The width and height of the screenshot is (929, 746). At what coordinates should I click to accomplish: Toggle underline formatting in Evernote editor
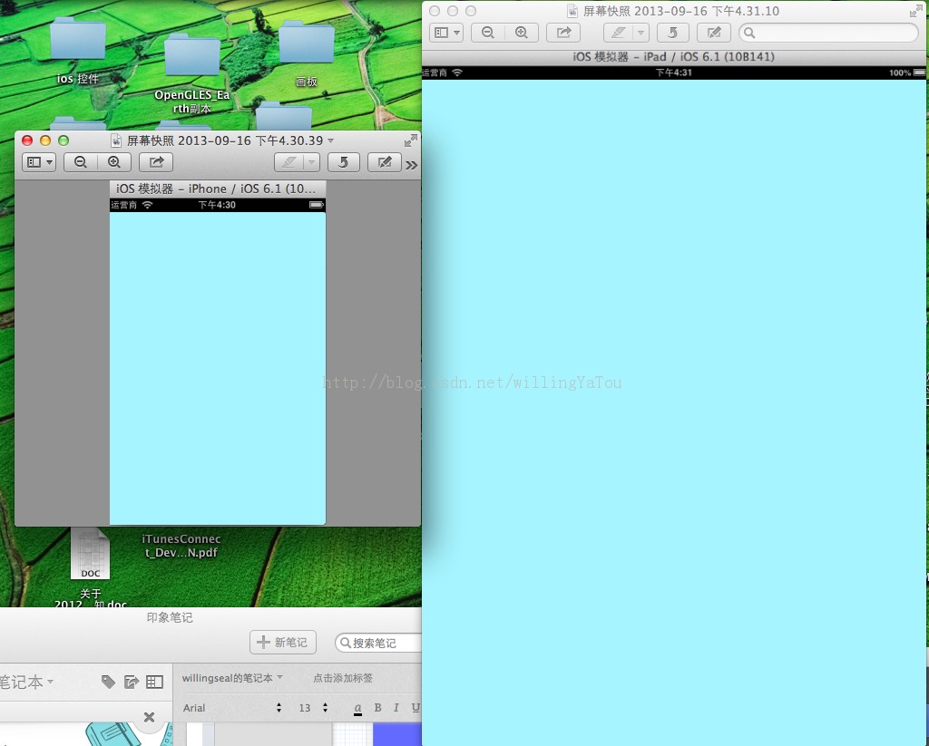(x=415, y=708)
